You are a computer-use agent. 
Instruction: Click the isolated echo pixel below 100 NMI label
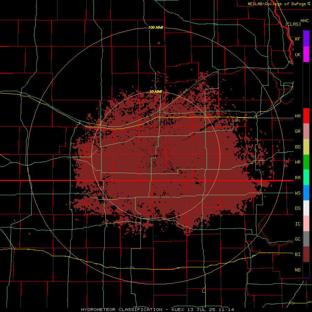click(158, 43)
